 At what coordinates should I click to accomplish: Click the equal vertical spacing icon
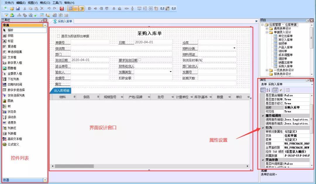pos(132,8)
